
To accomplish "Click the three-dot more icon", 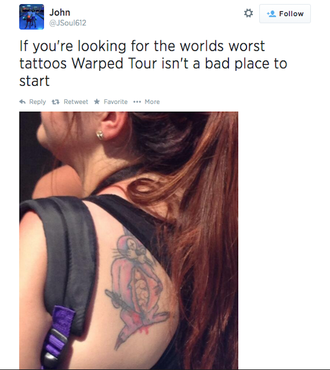I will coord(137,102).
